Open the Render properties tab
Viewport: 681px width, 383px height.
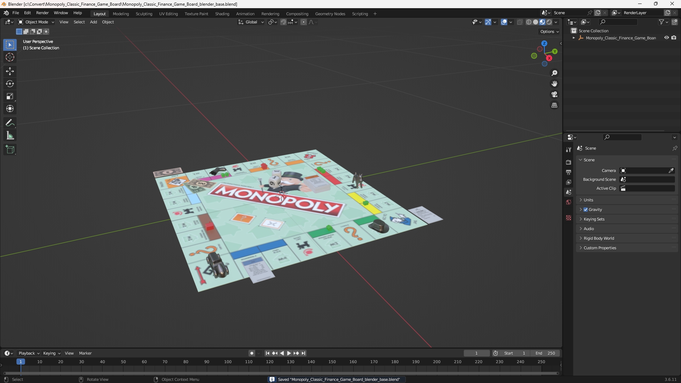click(x=569, y=162)
